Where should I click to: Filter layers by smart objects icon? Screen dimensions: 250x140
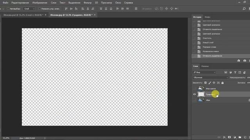(245, 72)
